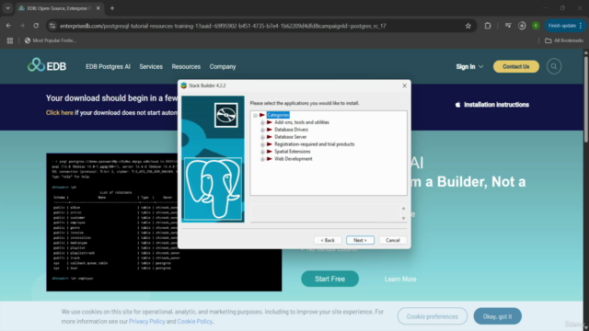Click the Database Drivers red flag icon
The height and width of the screenshot is (331, 589).
pyautogui.click(x=270, y=130)
